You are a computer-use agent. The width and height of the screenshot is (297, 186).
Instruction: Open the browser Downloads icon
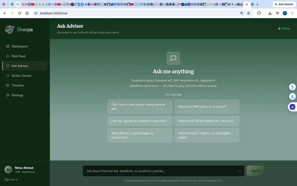coord(270,13)
